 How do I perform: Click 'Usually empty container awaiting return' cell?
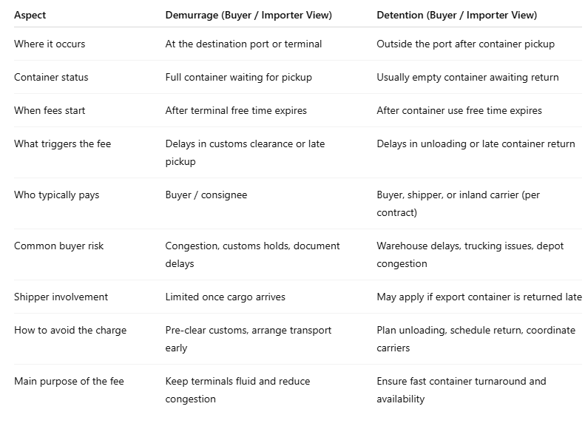[467, 77]
